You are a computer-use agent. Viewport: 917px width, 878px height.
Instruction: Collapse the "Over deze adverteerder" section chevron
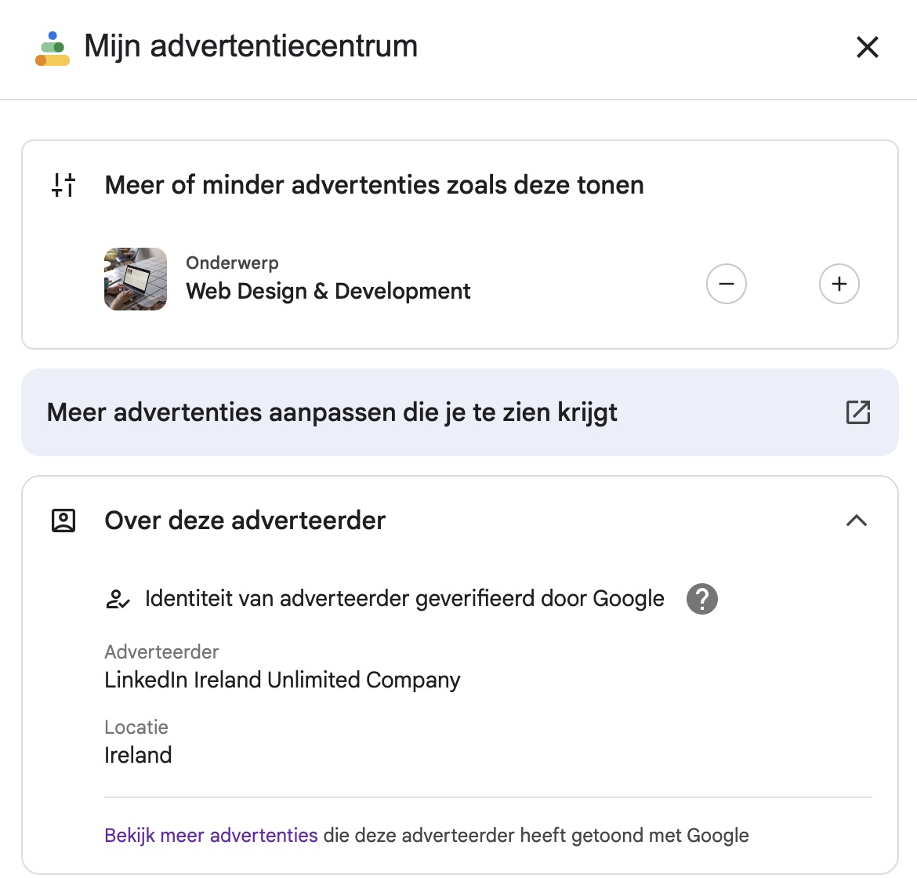(857, 521)
